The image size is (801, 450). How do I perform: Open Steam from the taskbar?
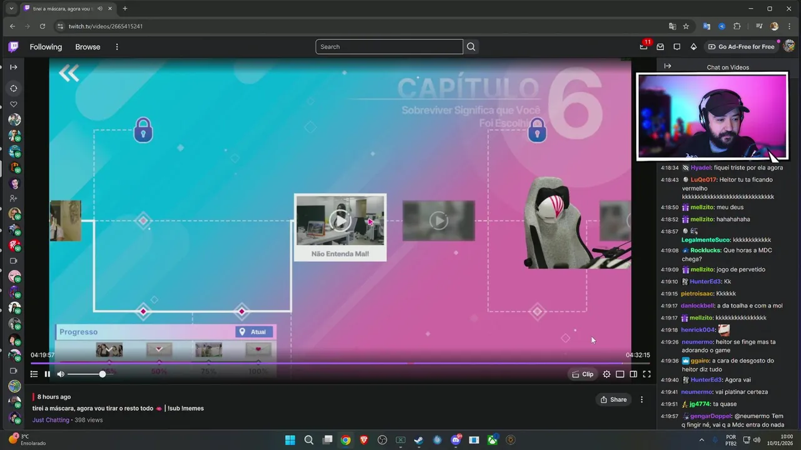pos(419,440)
